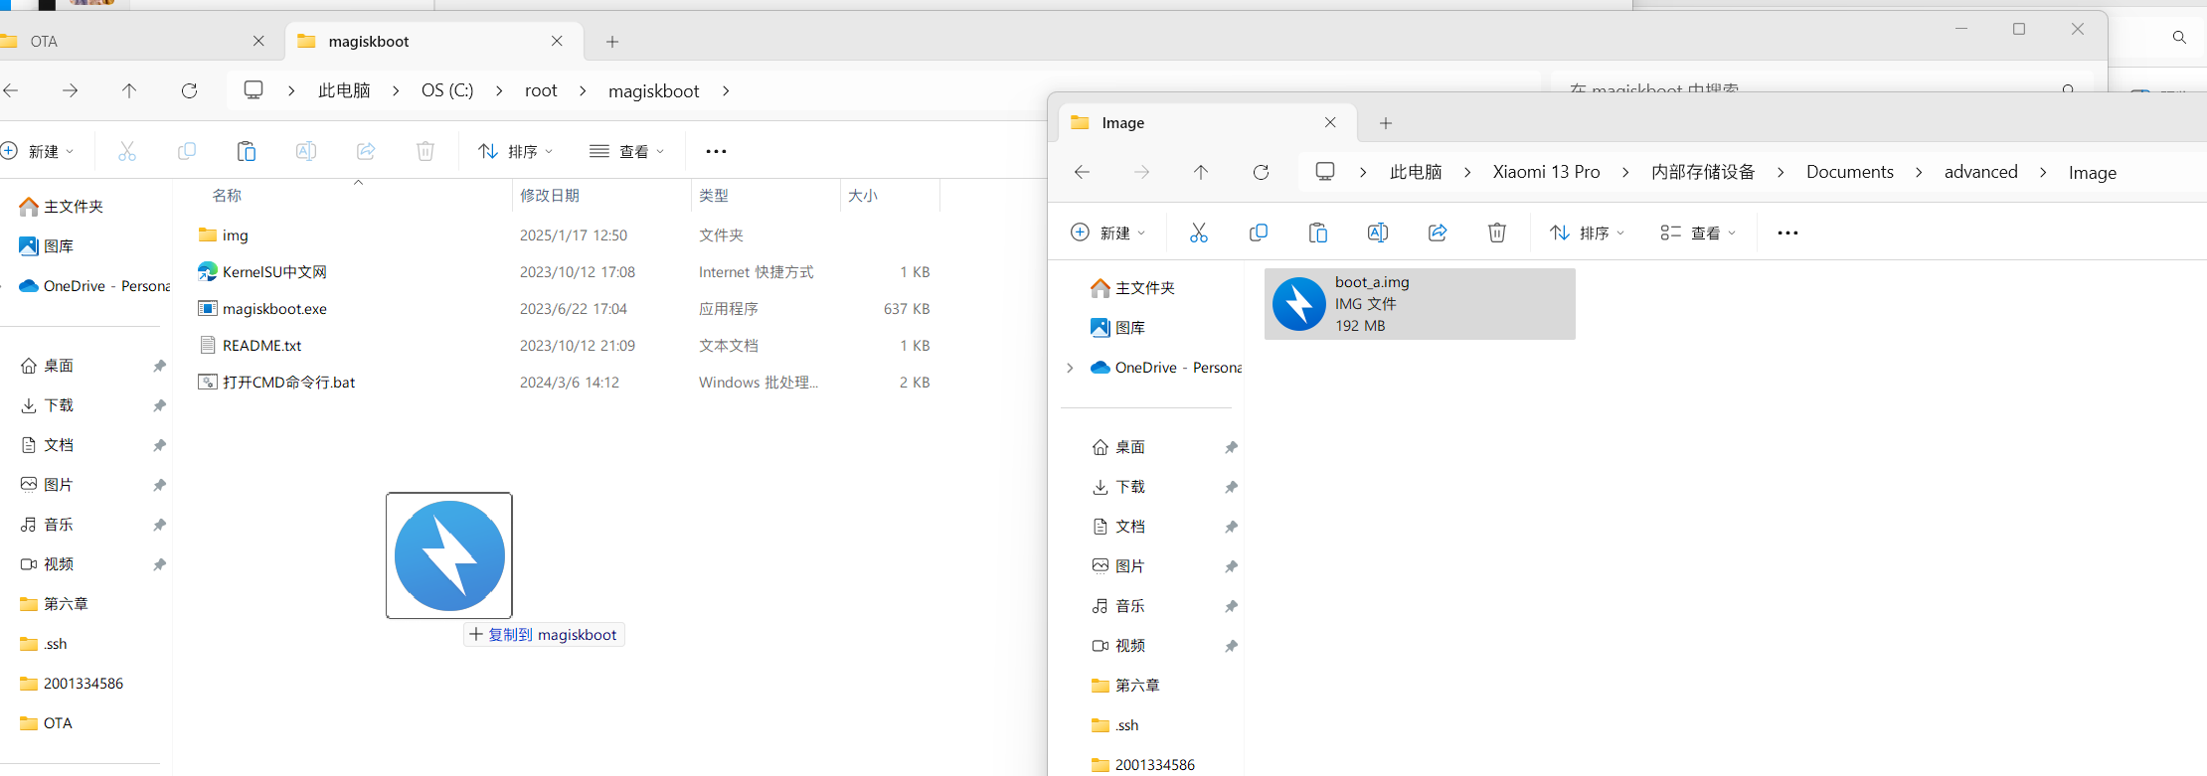The height and width of the screenshot is (776, 2207).
Task: Click Copy icon in Image window toolbar
Action: pyautogui.click(x=1259, y=233)
